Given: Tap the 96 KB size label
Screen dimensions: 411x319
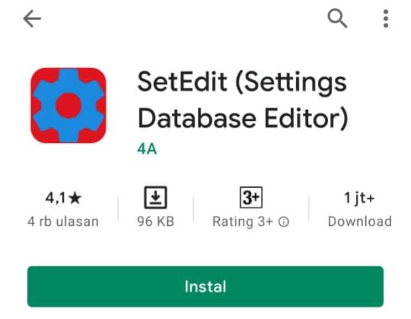Looking at the screenshot, I should pos(155,221).
